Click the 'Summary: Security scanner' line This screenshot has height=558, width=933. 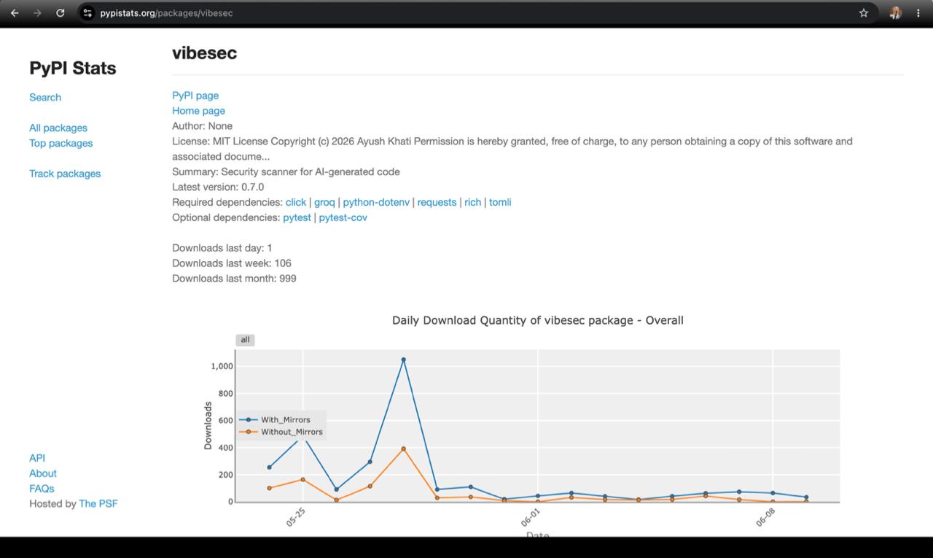pyautogui.click(x=286, y=171)
